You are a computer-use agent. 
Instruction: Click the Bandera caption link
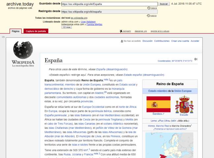[x=157, y=114]
